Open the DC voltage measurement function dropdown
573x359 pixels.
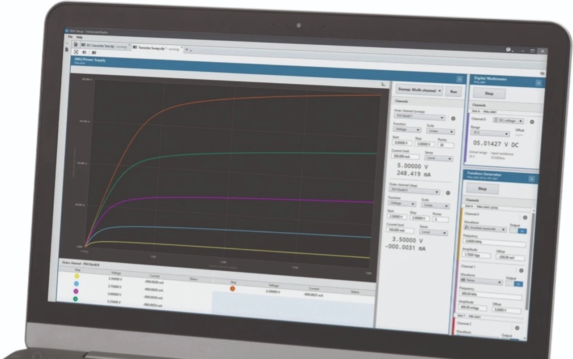coord(508,121)
